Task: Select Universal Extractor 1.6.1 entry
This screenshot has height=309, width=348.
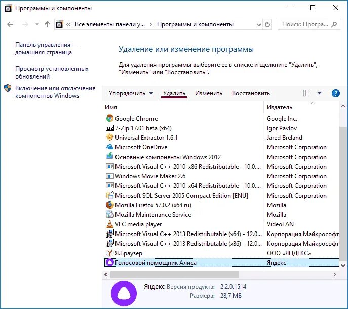Action: tap(146, 137)
